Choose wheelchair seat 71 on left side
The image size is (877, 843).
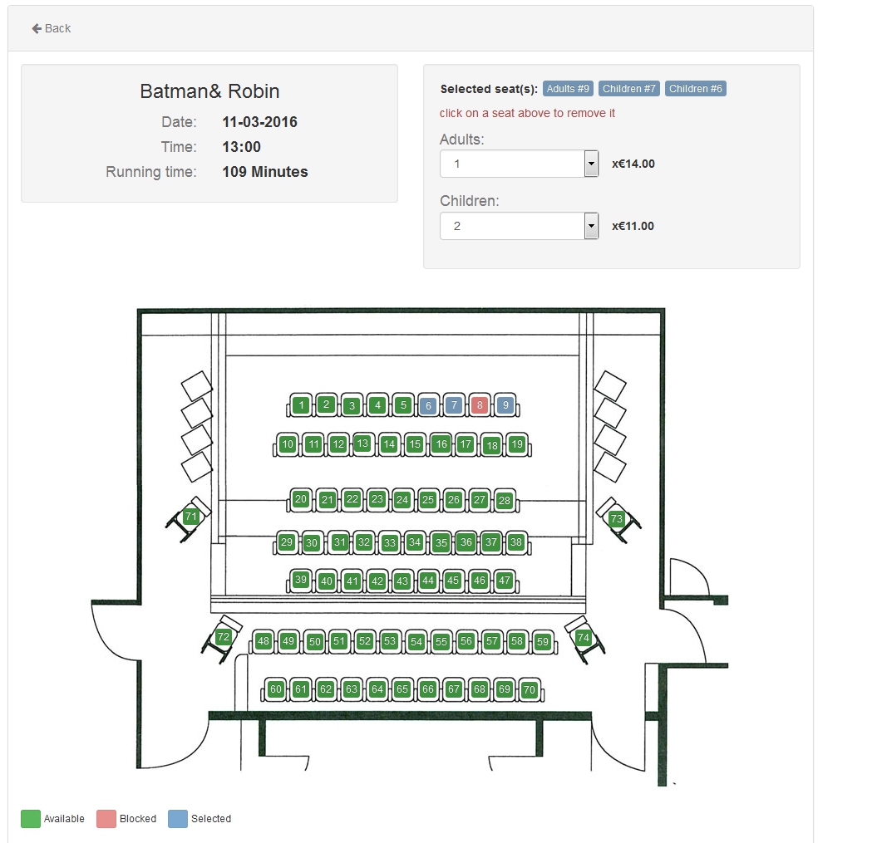pyautogui.click(x=191, y=517)
